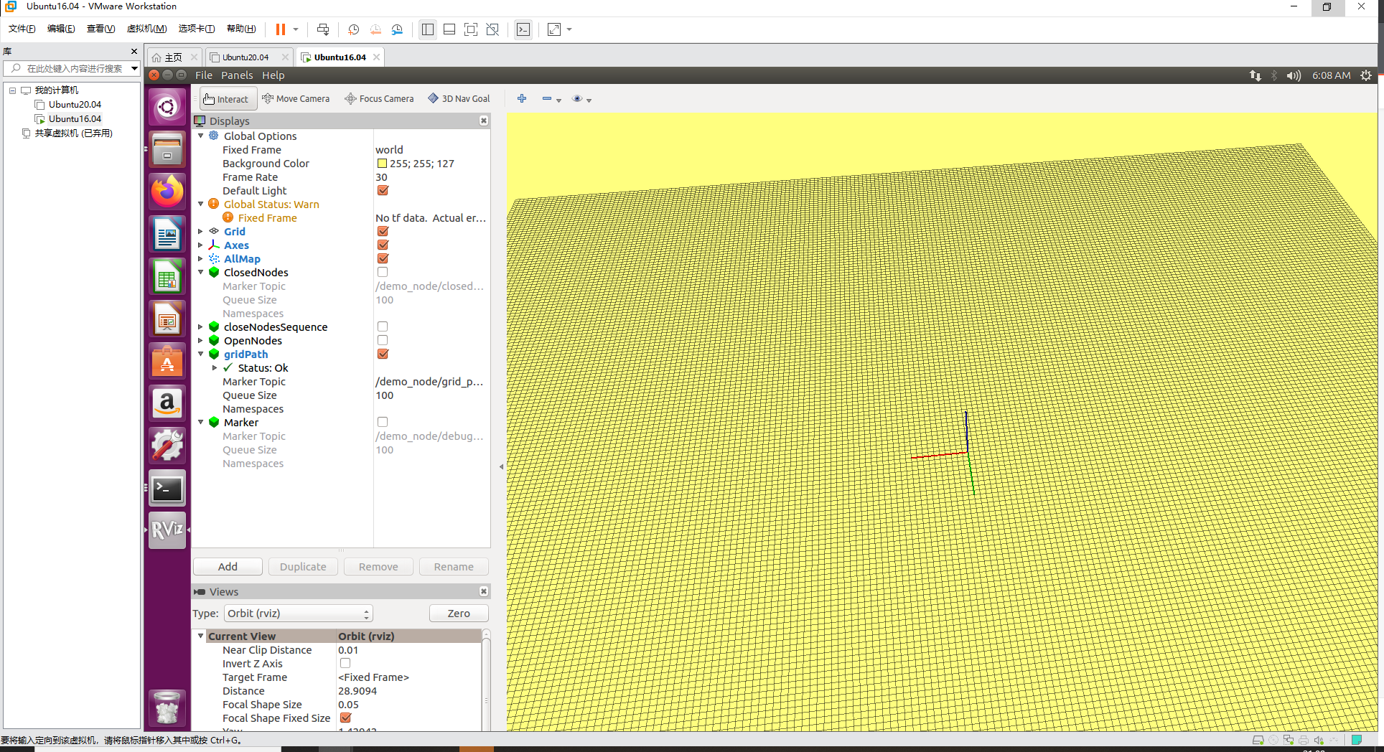Open the RViz Panels menu
The height and width of the screenshot is (752, 1384).
point(237,75)
